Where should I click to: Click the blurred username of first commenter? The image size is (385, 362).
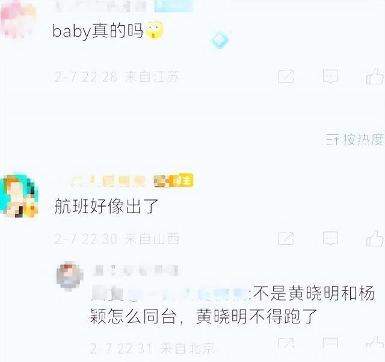tap(100, 6)
